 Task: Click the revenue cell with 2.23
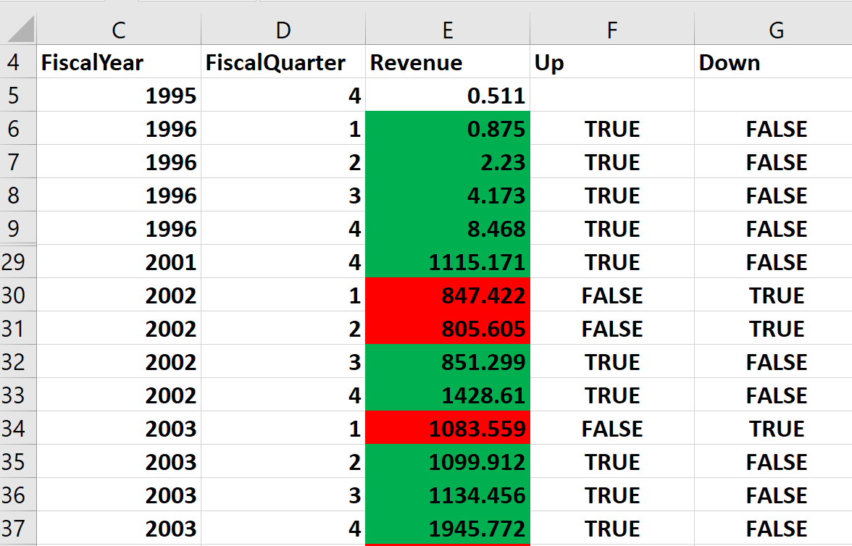pyautogui.click(x=448, y=162)
